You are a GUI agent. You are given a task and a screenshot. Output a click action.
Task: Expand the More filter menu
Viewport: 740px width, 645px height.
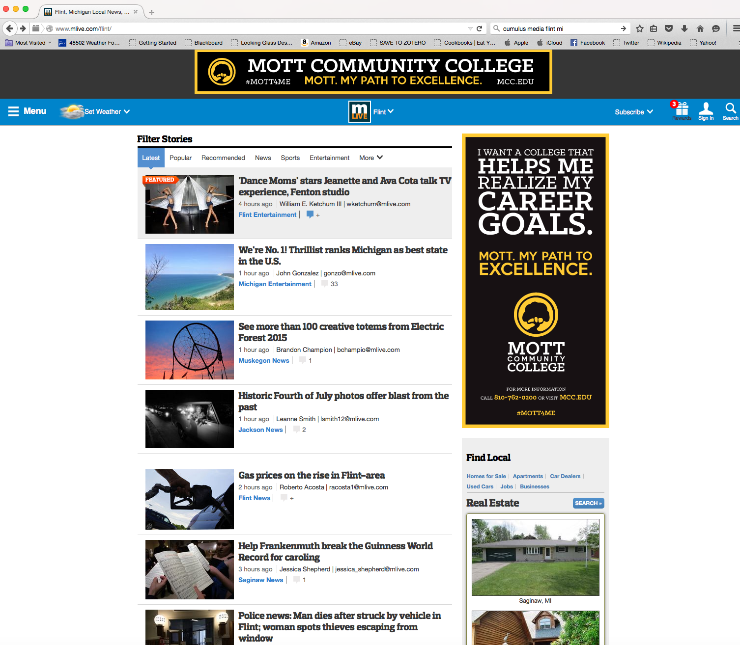point(370,158)
